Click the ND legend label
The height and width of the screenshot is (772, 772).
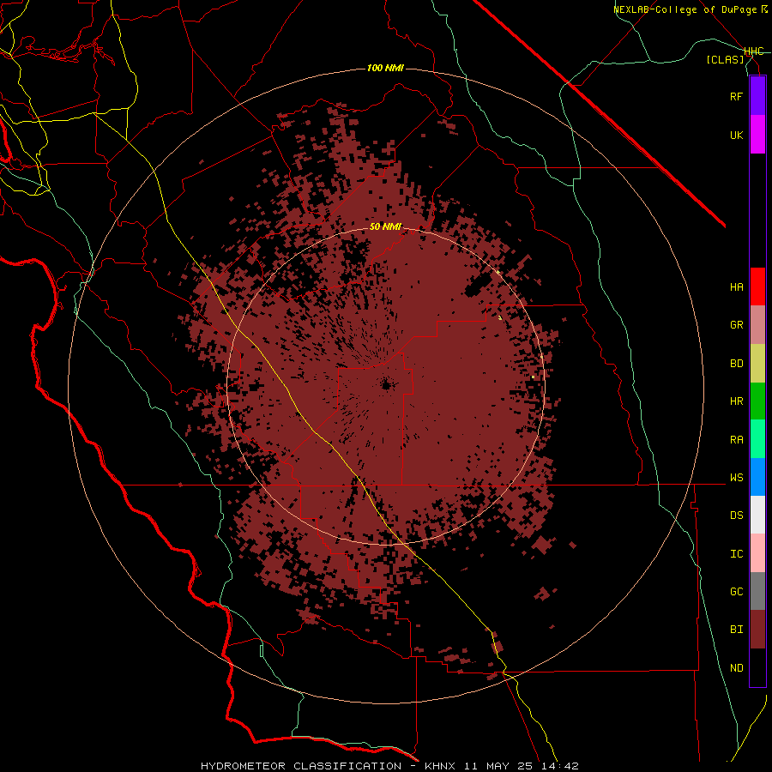[736, 668]
